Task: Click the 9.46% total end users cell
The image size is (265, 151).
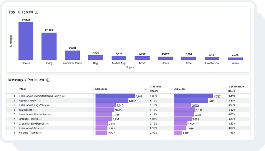Action: pyautogui.click(x=232, y=96)
